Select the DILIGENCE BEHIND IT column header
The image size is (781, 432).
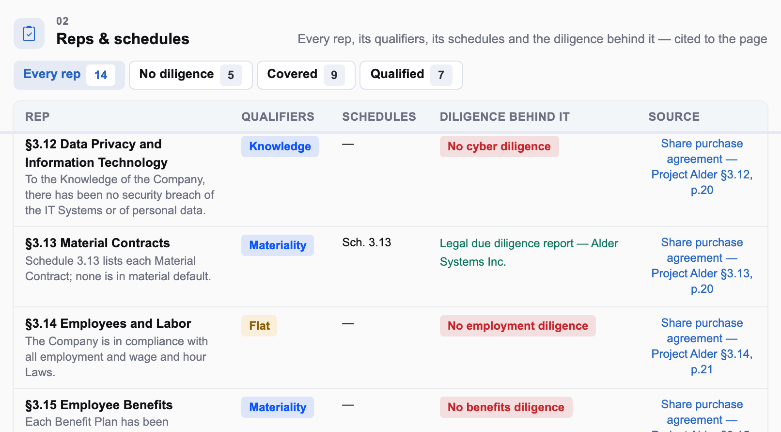pyautogui.click(x=504, y=117)
